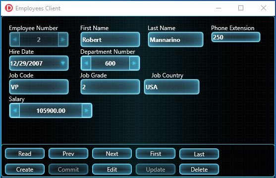Click the dimmed Update button

156,169
